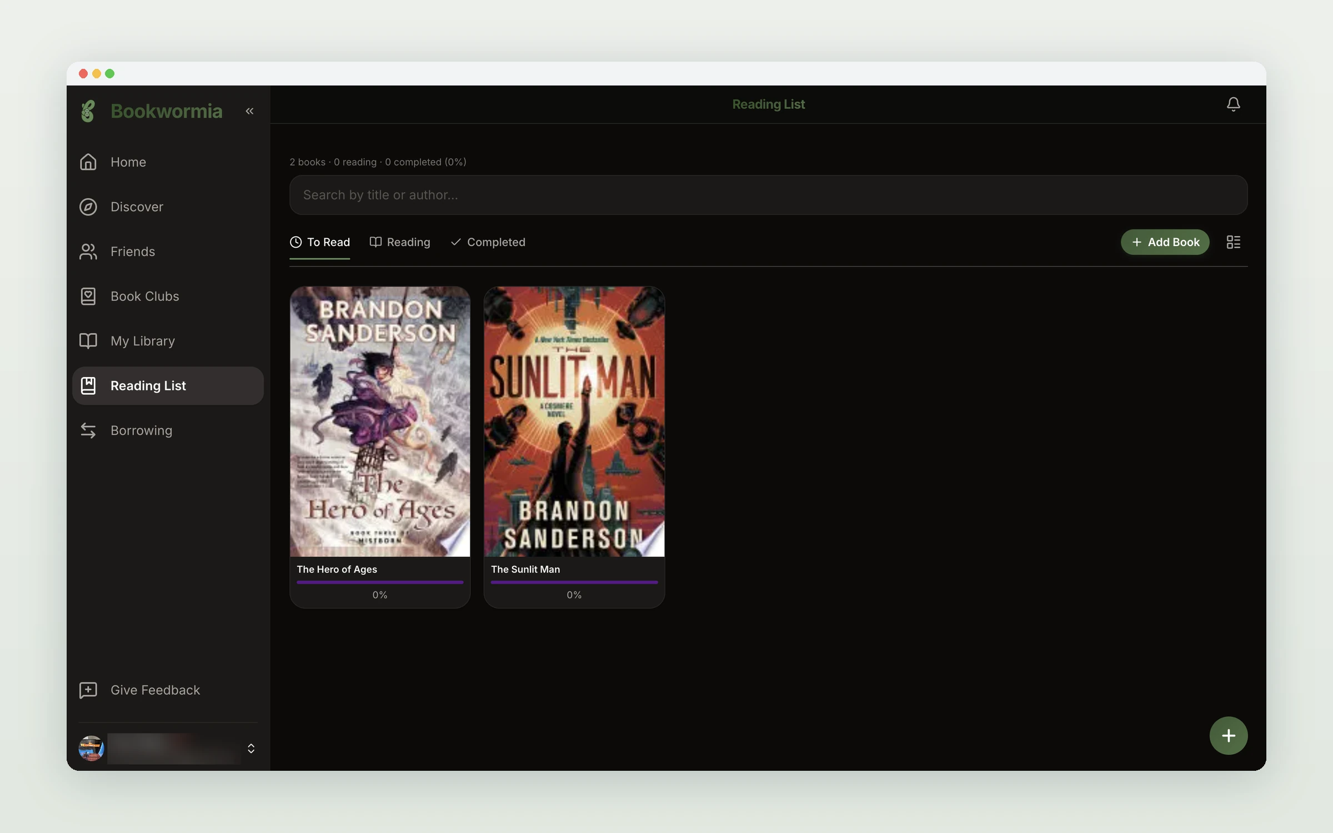Click the Discover compass icon

coord(88,207)
